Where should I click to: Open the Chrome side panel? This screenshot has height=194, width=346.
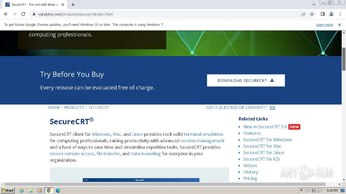coord(322,14)
